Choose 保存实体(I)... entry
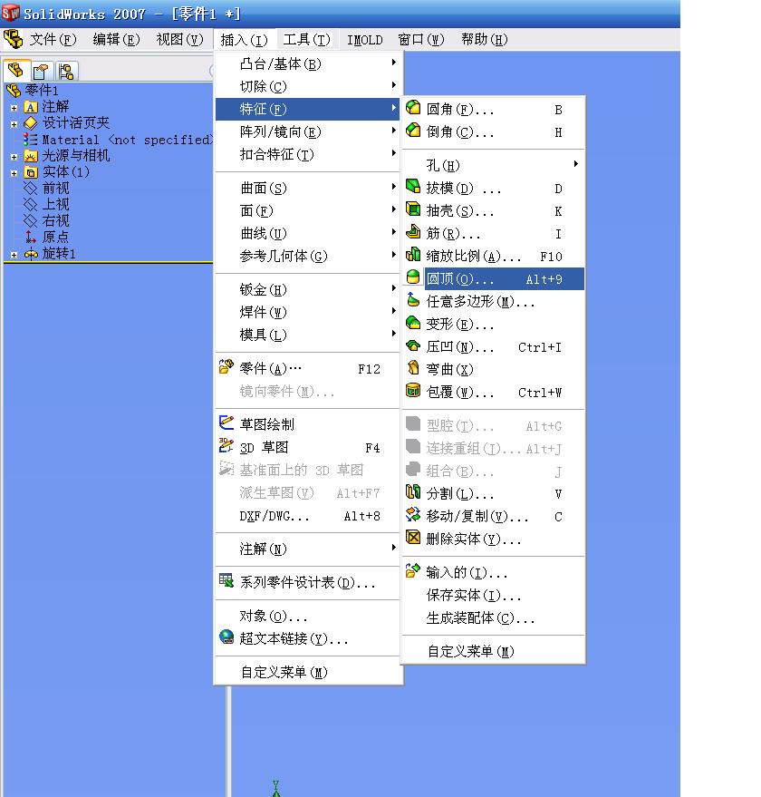Viewport: 761px width, 797px height. click(x=493, y=595)
